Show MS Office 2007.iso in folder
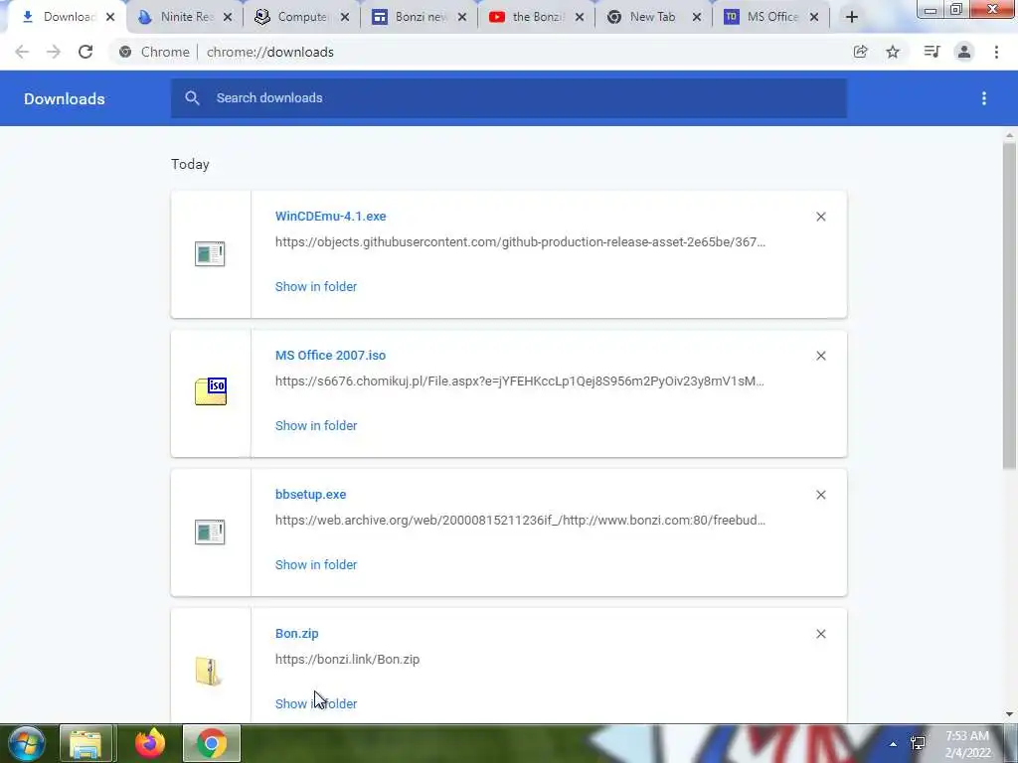Image resolution: width=1018 pixels, height=763 pixels. click(x=316, y=425)
